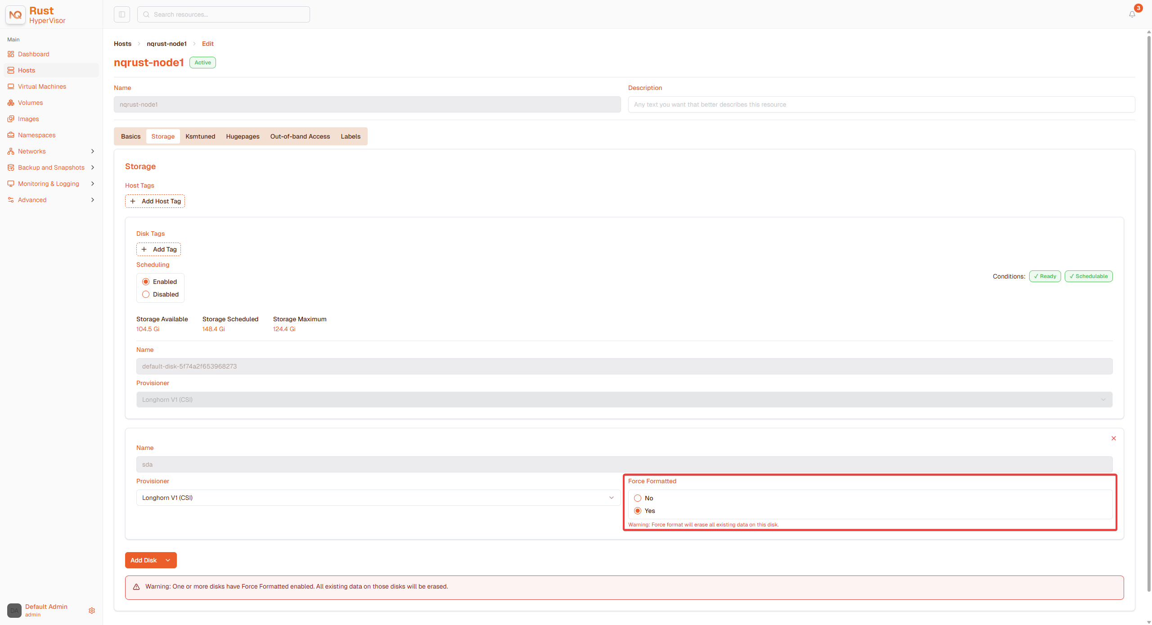Viewport: 1152px width, 625px height.
Task: Click the sda disk name field
Action: pyautogui.click(x=625, y=464)
